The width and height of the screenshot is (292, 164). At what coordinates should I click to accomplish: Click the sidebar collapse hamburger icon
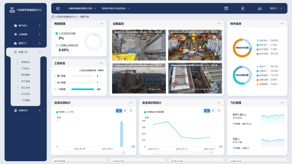tap(58, 8)
